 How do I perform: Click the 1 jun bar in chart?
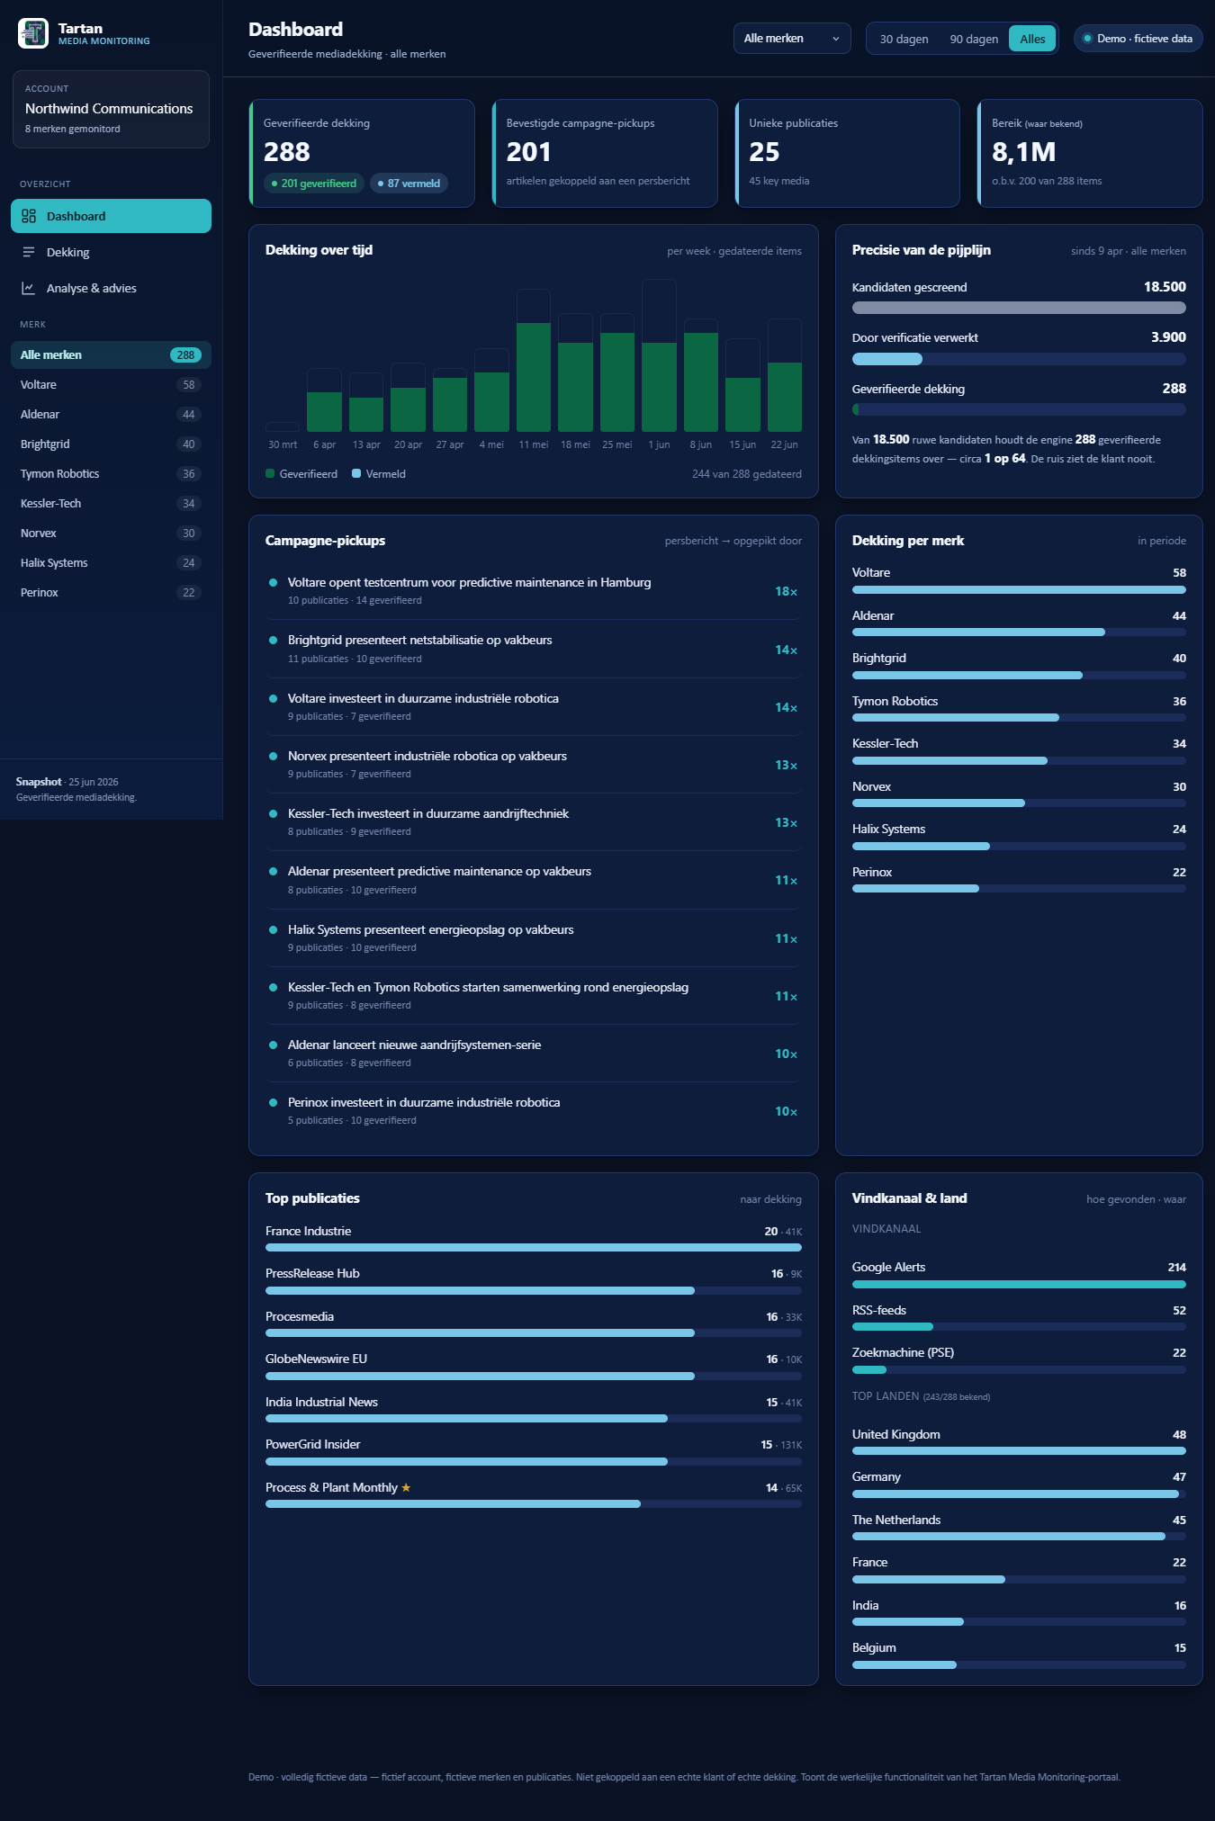[659, 355]
